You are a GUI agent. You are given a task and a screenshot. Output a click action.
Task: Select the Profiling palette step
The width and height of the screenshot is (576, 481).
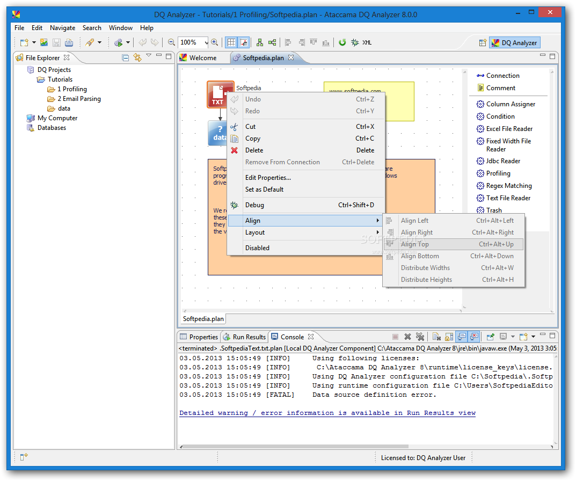pyautogui.click(x=493, y=173)
